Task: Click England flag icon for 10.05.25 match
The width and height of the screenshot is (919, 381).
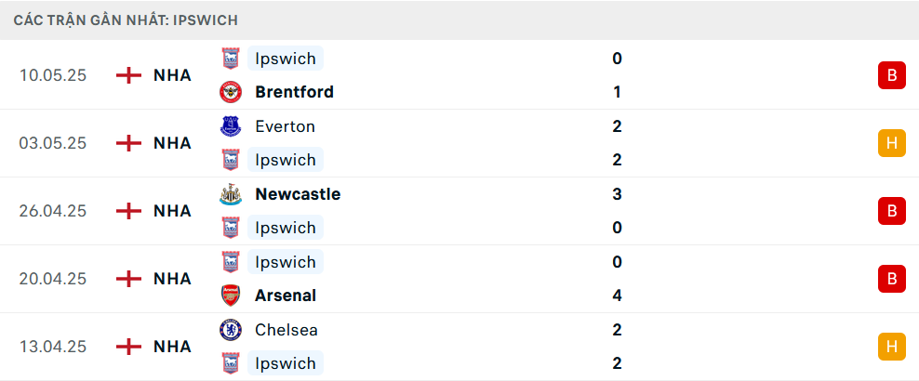Action: pyautogui.click(x=129, y=75)
